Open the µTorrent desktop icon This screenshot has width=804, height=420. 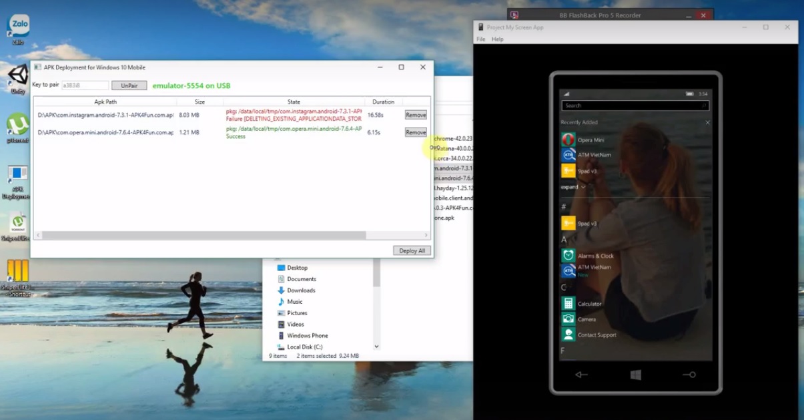pyautogui.click(x=17, y=125)
